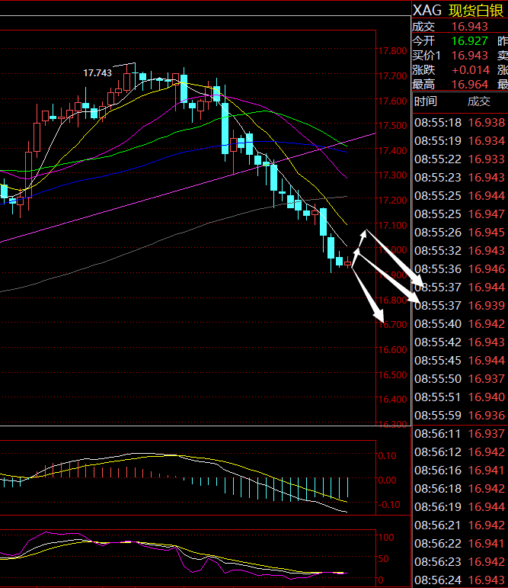Select the 08:56:21 tick time
The width and height of the screenshot is (508, 588).
tap(438, 525)
